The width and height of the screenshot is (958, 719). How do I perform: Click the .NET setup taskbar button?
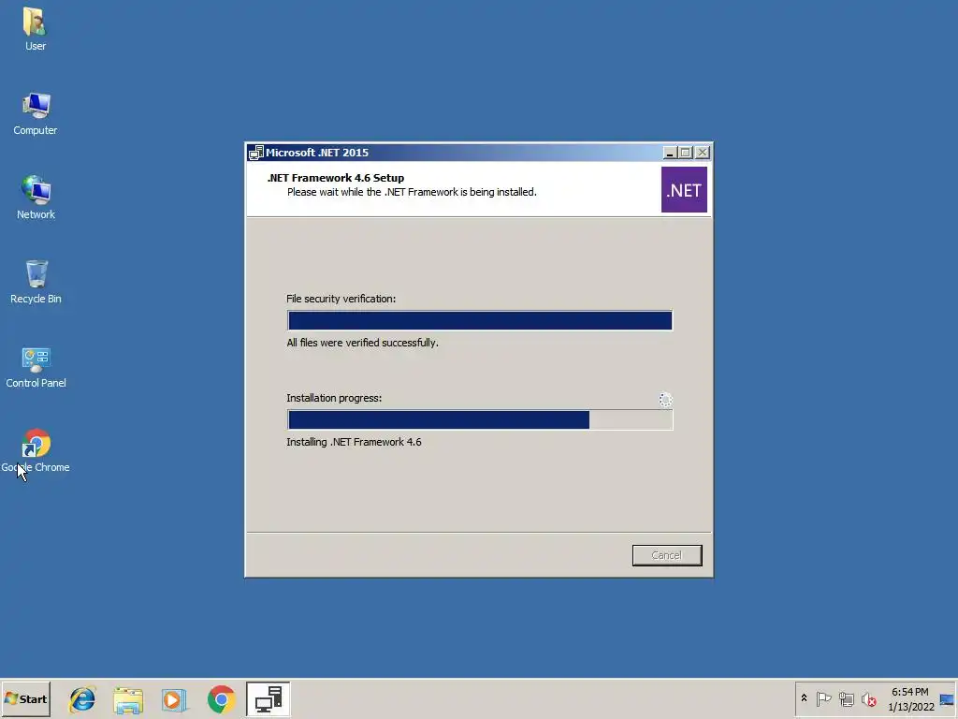tap(269, 698)
